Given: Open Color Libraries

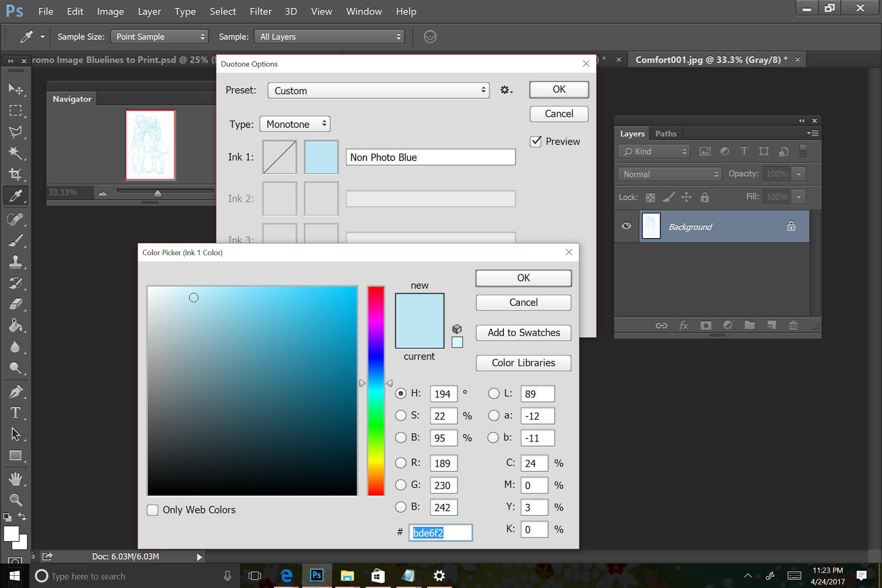Looking at the screenshot, I should click(523, 363).
